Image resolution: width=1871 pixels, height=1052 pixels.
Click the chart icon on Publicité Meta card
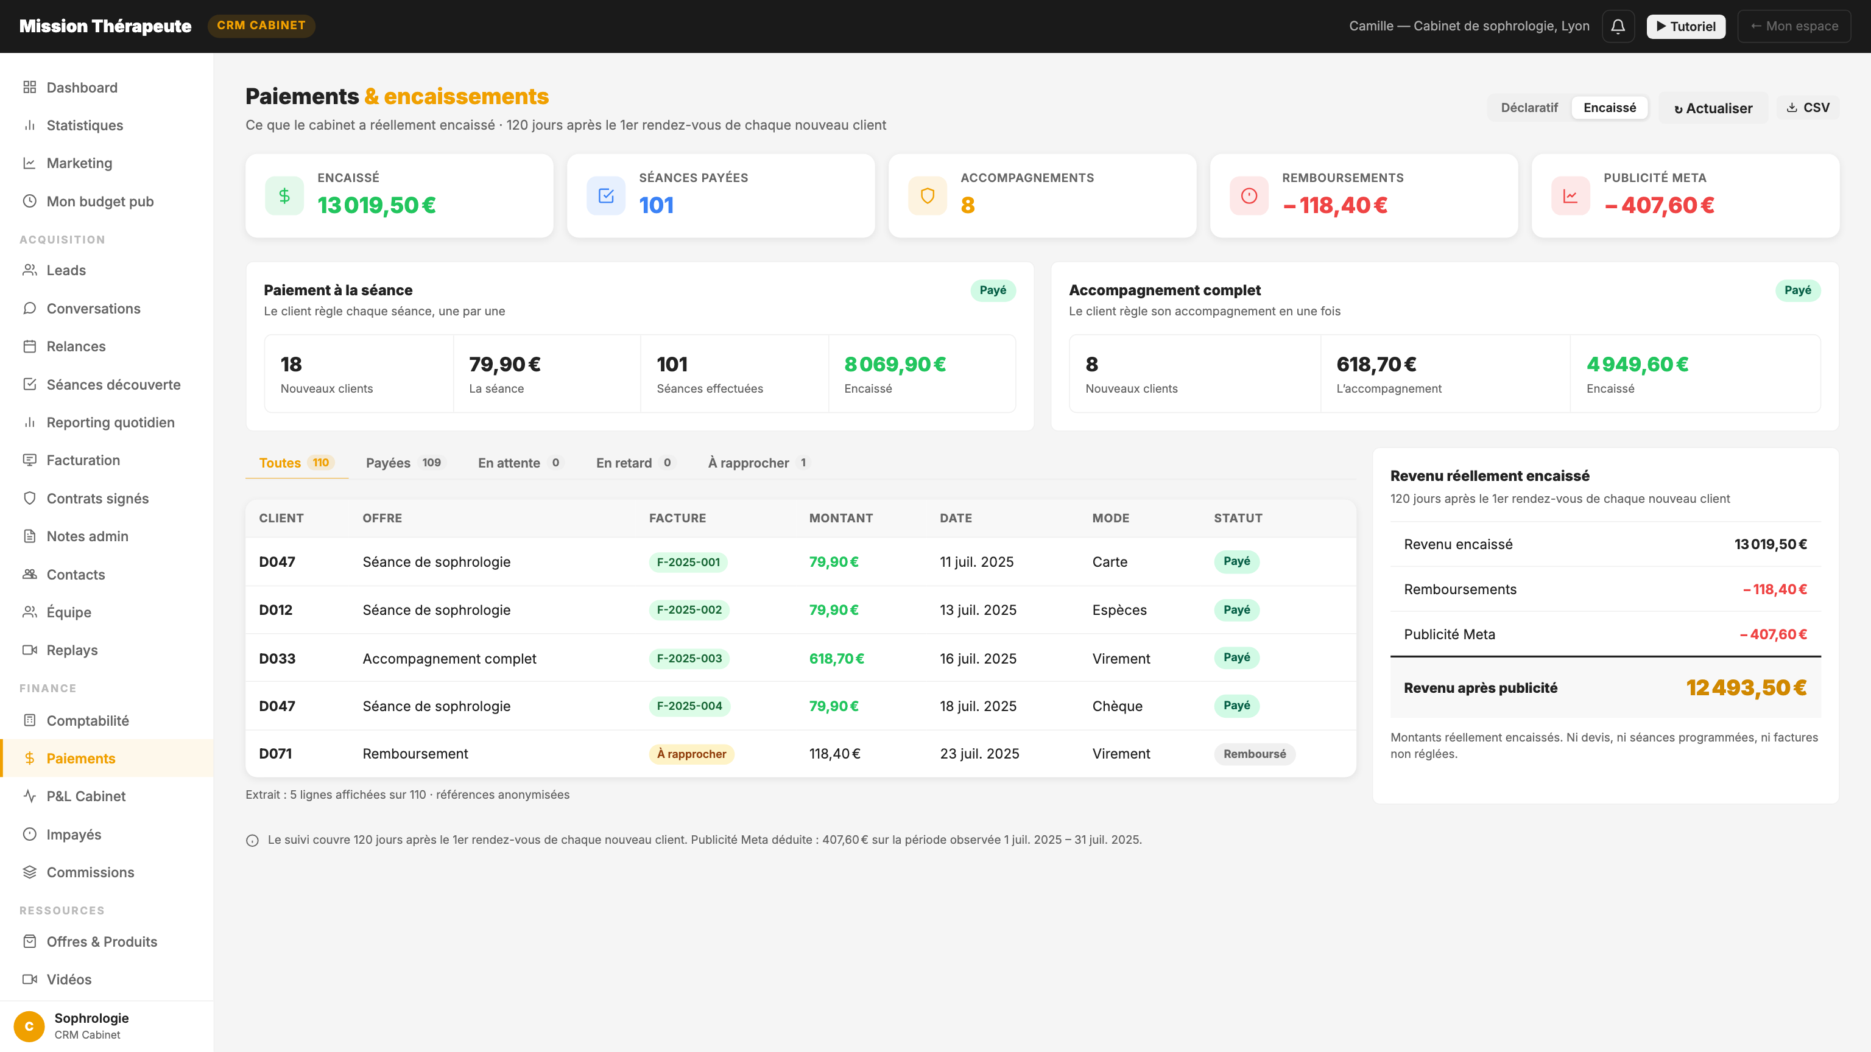(x=1570, y=195)
